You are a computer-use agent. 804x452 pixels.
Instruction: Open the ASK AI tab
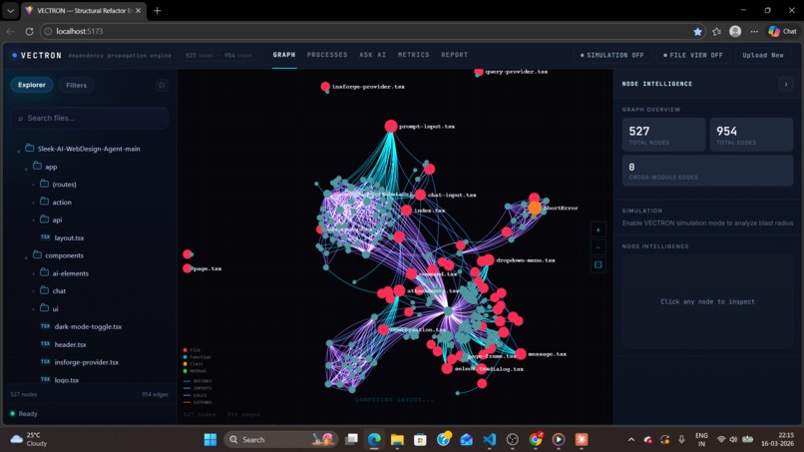tap(372, 55)
